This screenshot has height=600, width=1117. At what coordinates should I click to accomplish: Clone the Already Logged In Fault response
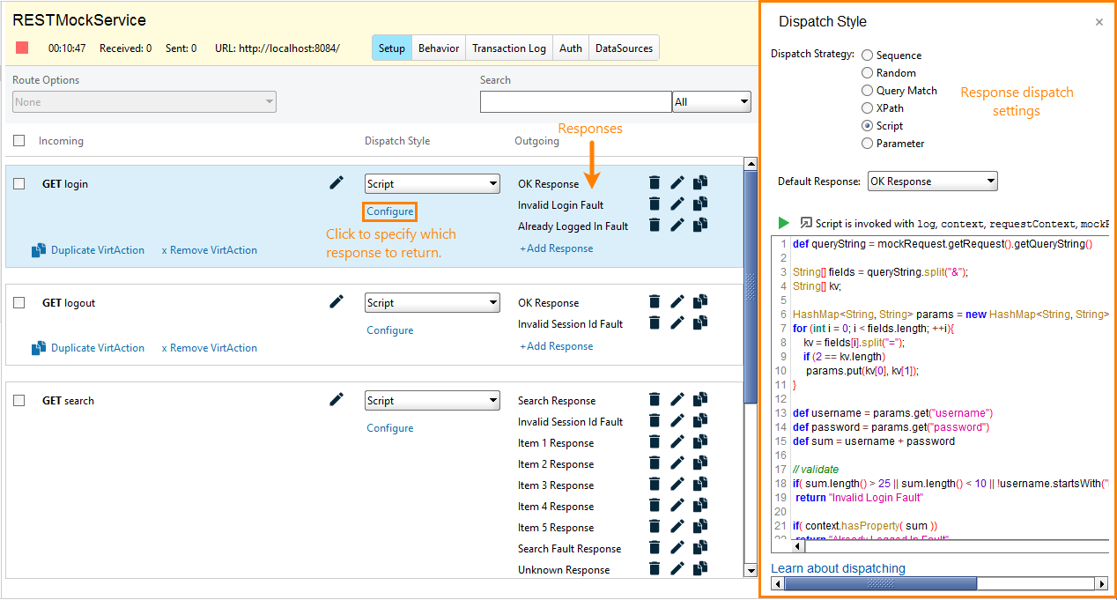click(700, 225)
